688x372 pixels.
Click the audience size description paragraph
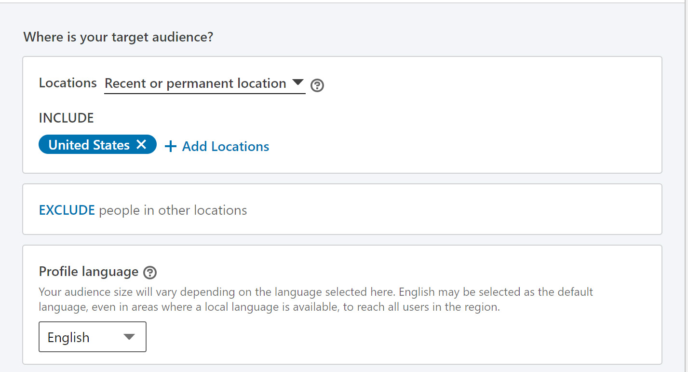click(316, 300)
